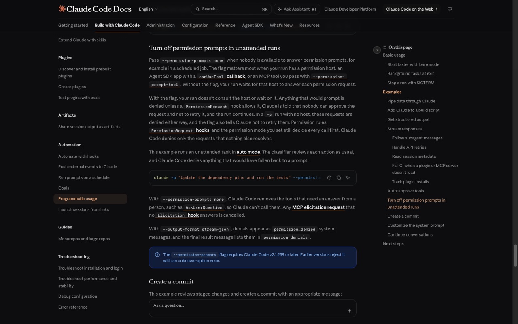Submit question with the up-arrow send icon

[x=350, y=311]
